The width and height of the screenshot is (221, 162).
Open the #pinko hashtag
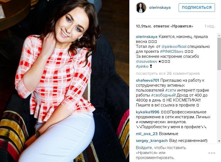coord(142,66)
